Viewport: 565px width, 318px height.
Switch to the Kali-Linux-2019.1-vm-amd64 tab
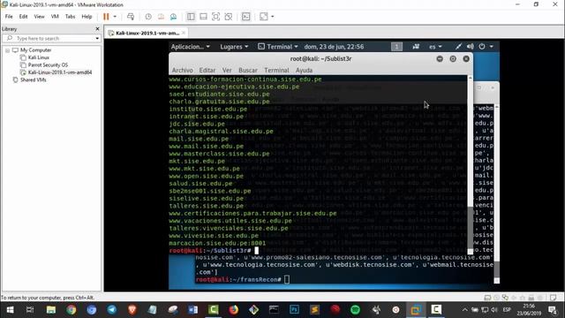click(x=147, y=33)
